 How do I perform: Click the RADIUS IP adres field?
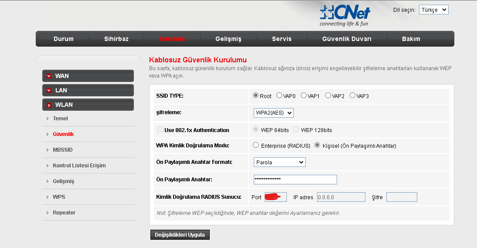[x=341, y=197]
